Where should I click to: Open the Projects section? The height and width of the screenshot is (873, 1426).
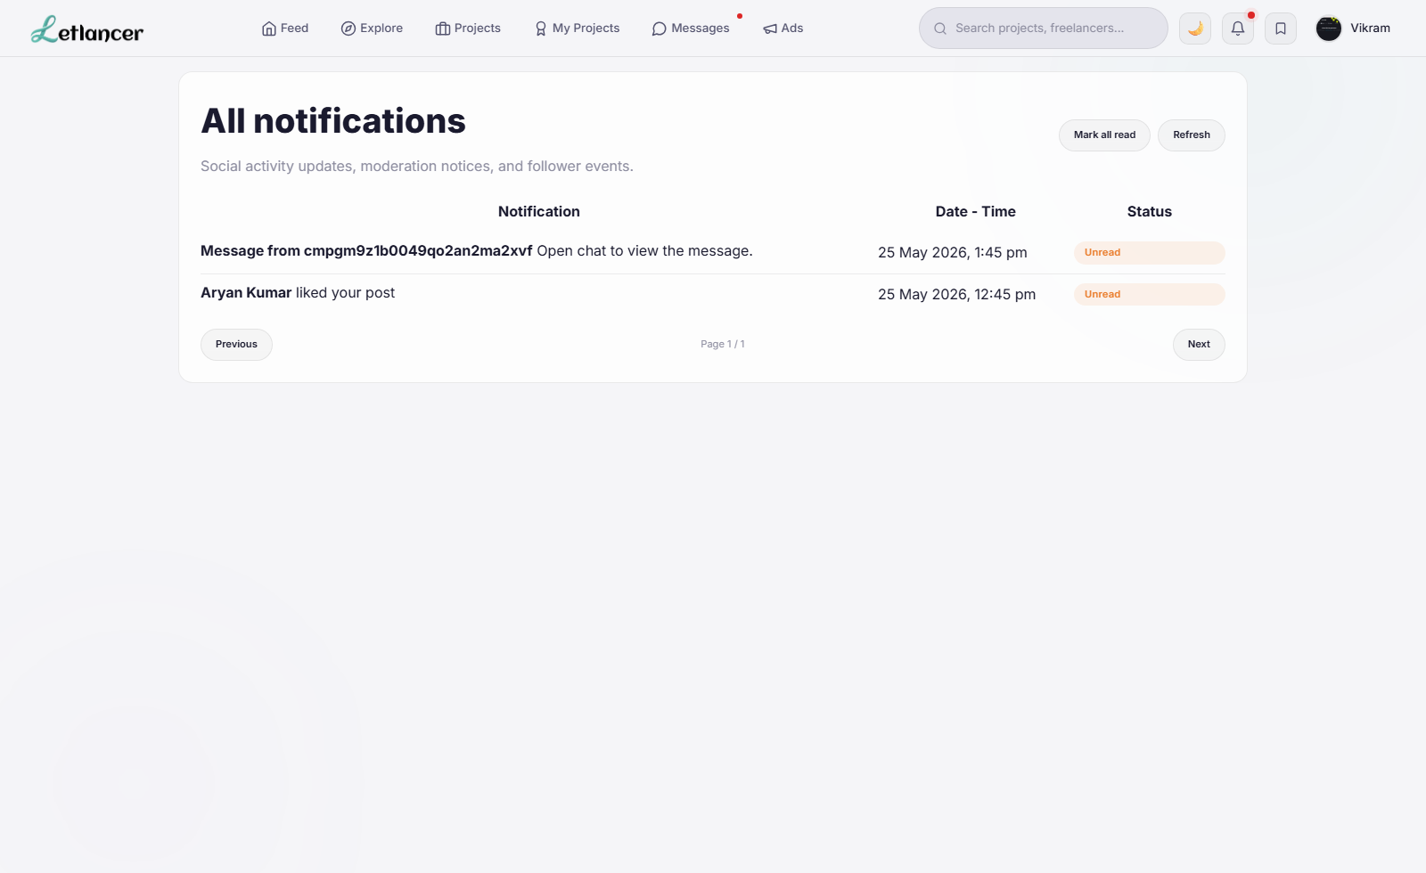pos(468,29)
